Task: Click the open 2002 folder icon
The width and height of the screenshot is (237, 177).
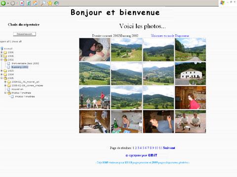Action: pos(5,59)
